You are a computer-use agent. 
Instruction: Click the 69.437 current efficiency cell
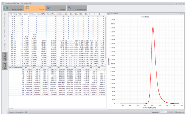pos(42,41)
